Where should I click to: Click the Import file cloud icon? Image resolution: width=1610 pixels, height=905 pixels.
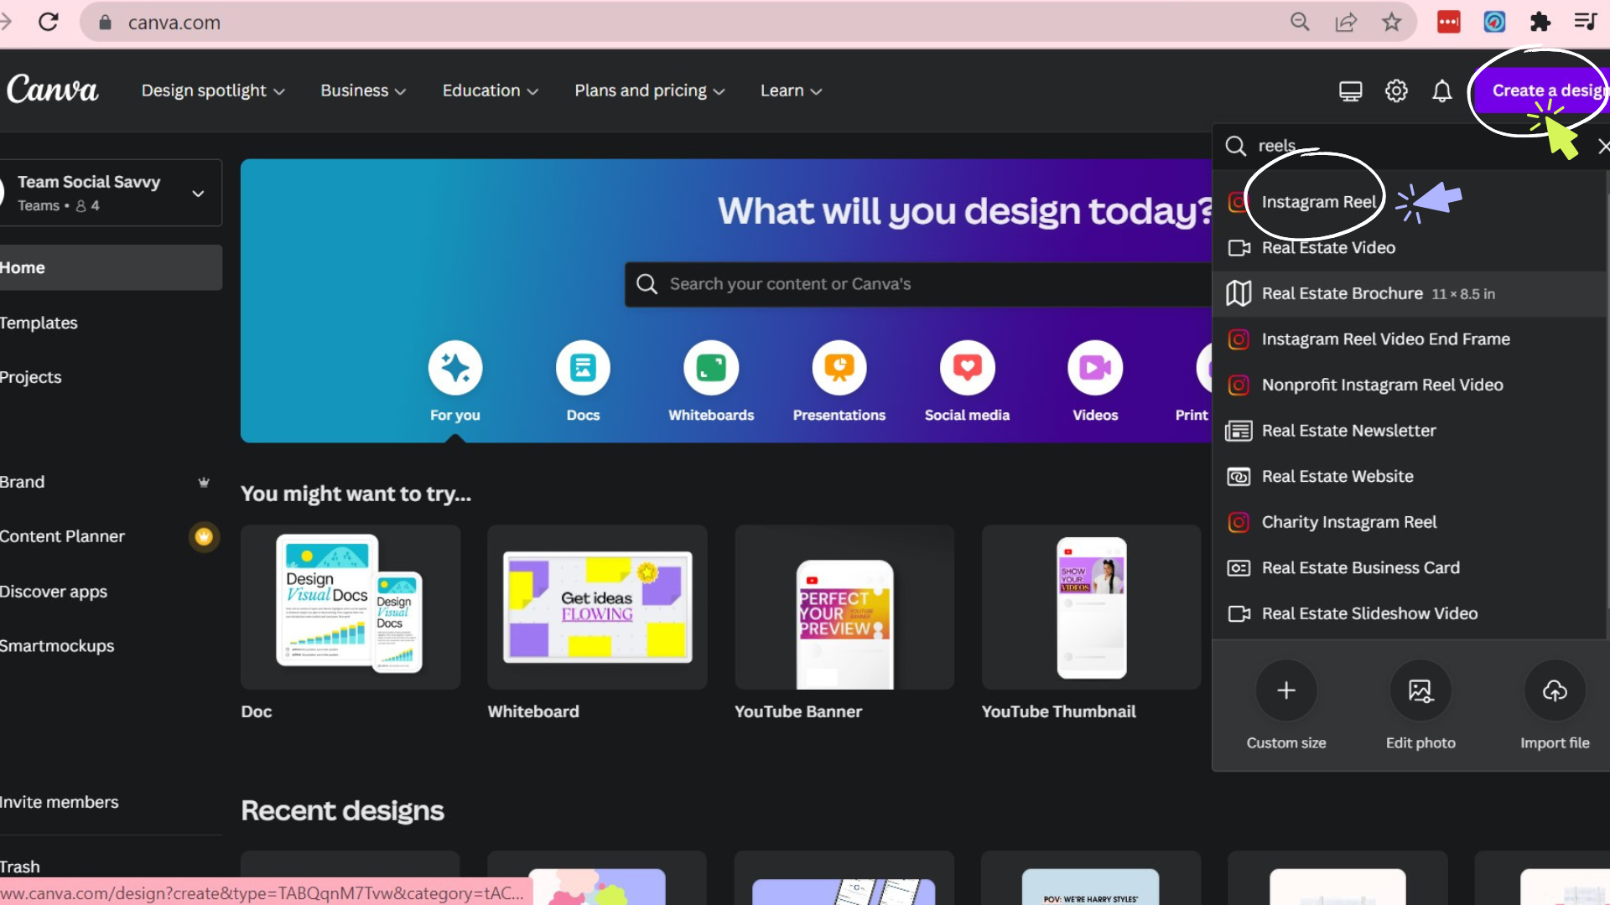1555,690
